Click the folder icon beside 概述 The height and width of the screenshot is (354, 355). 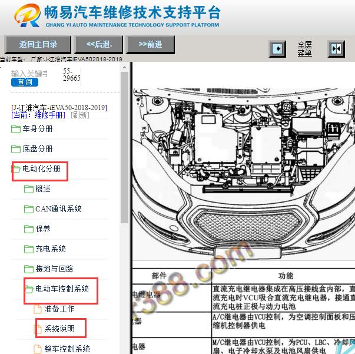(x=28, y=189)
